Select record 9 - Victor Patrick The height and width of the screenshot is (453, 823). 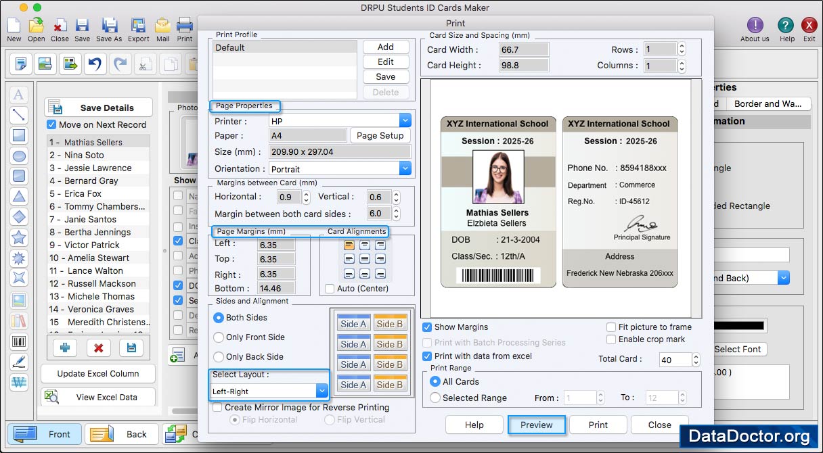click(x=99, y=245)
